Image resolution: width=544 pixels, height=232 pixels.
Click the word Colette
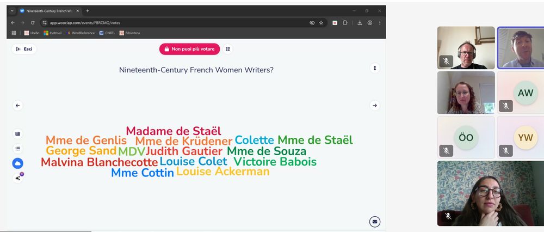[x=254, y=140]
